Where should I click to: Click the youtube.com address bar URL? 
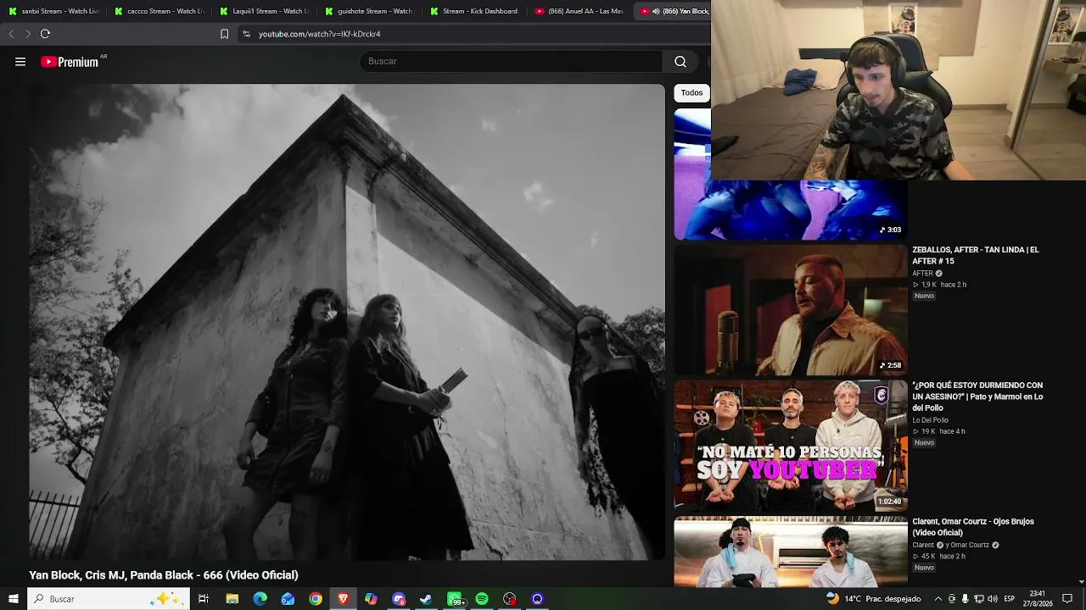319,34
